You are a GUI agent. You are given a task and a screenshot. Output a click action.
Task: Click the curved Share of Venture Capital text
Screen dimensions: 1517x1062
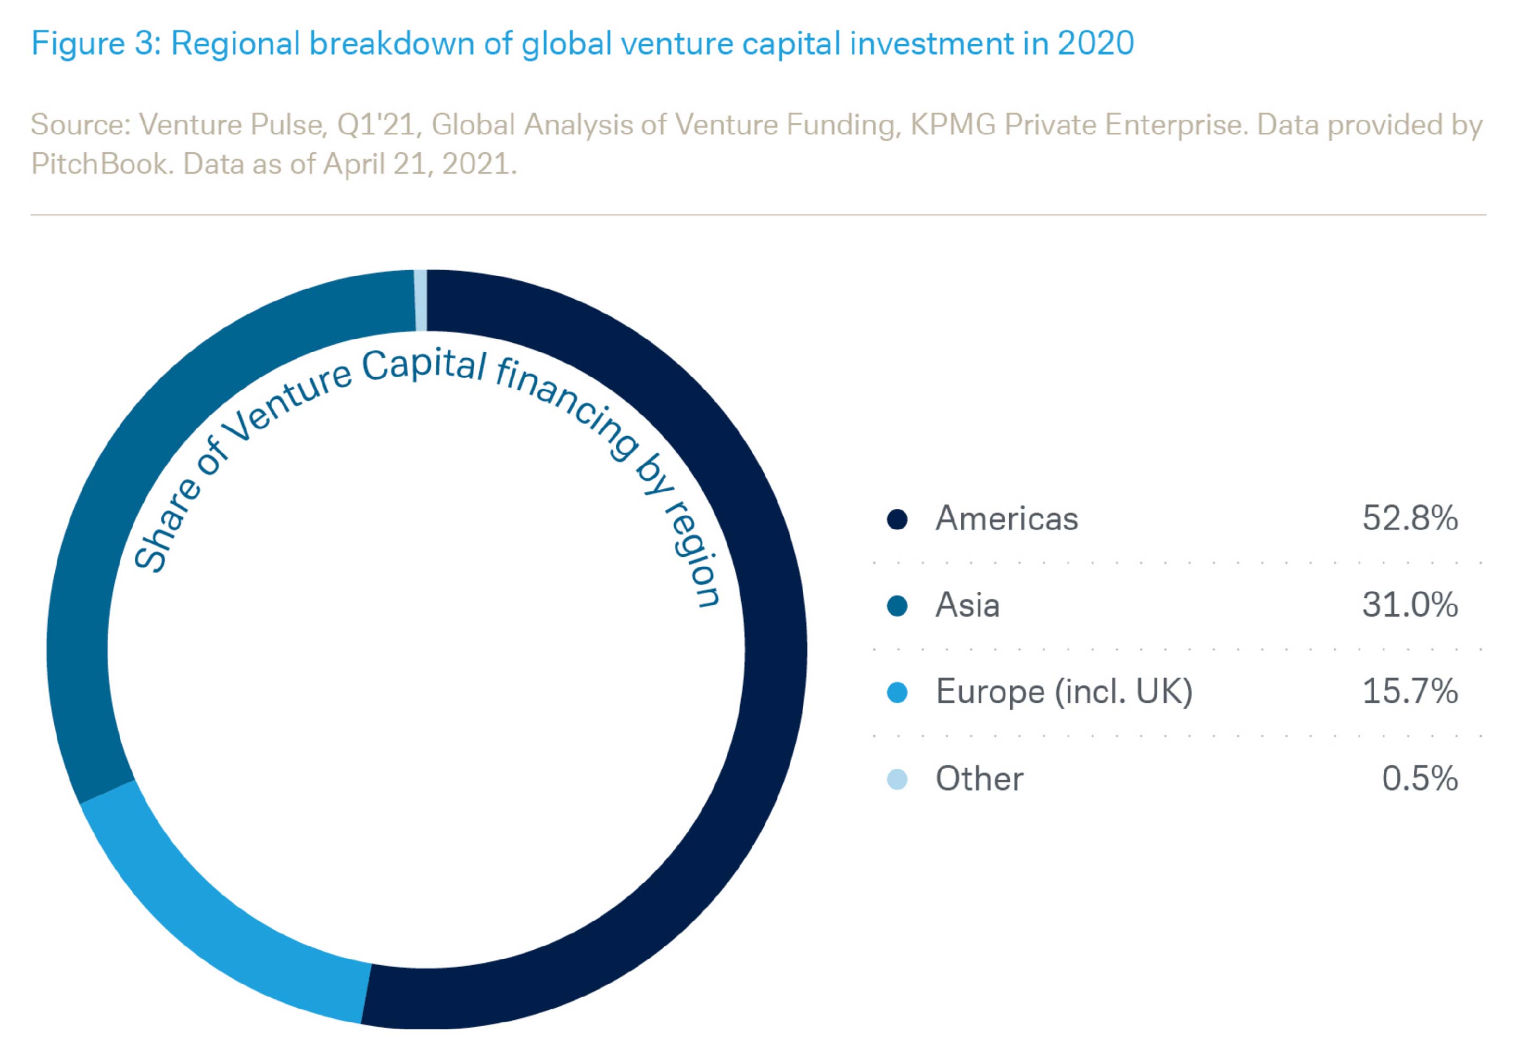423,367
